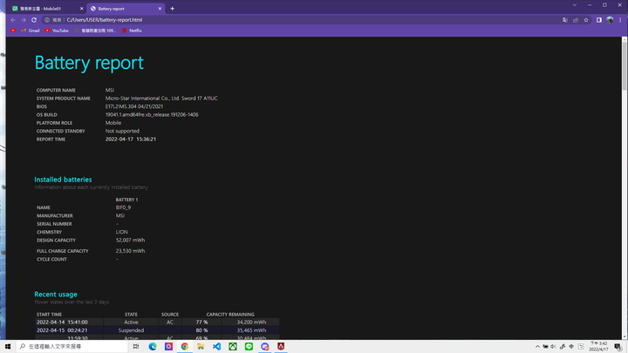Select report time 2022-04-17 15:36:21
Viewport: 628px width, 353px height.
[x=131, y=139]
